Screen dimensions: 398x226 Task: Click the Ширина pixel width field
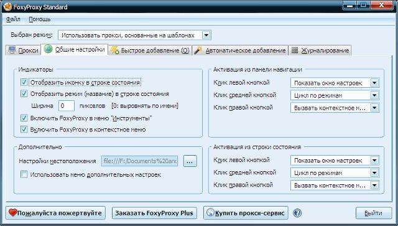tap(67, 105)
